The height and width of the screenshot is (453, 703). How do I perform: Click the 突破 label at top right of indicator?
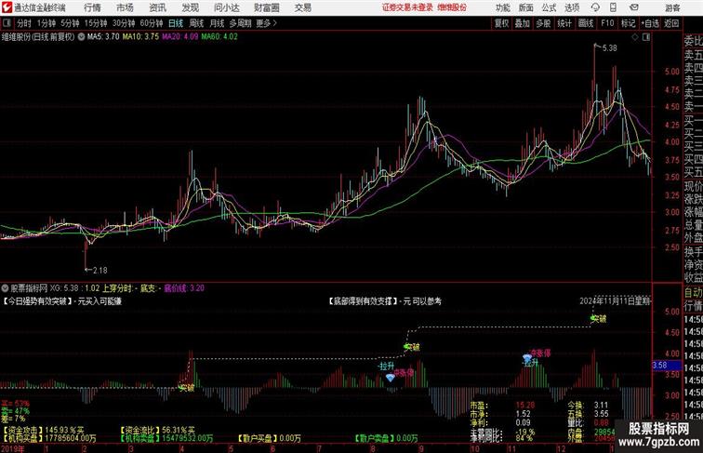click(x=598, y=319)
